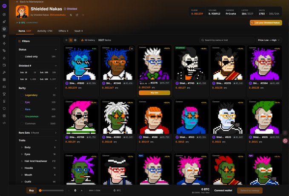Switch to the Vault tab
This screenshot has height=196, width=289.
(78, 31)
